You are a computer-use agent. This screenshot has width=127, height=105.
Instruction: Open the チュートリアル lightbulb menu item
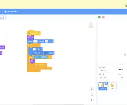coord(11,12)
